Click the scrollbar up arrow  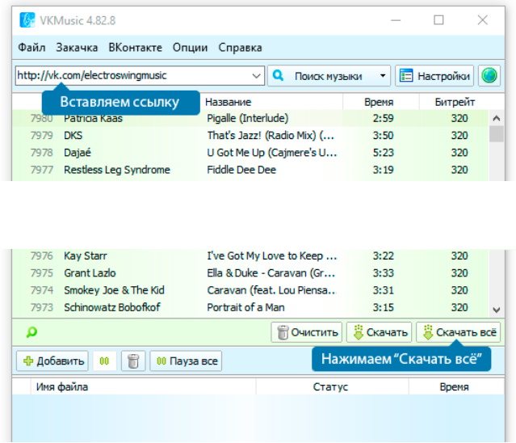(497, 118)
